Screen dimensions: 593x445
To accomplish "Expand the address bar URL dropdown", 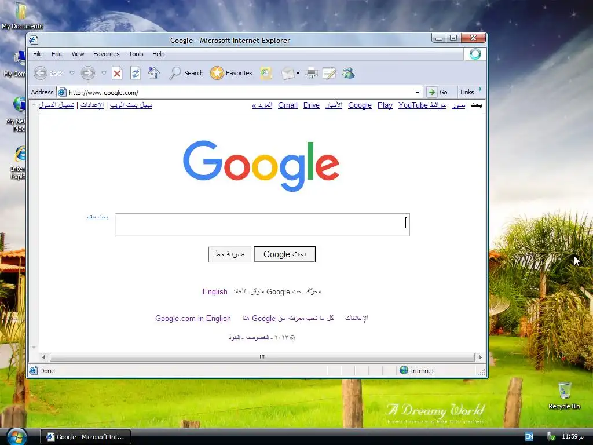I will [418, 92].
